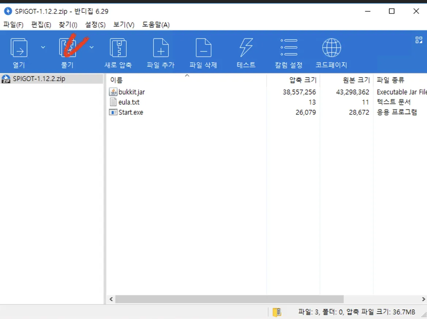Click the ZIP icon beside SPIGOT-1.12.2.zip tree item

coord(6,79)
